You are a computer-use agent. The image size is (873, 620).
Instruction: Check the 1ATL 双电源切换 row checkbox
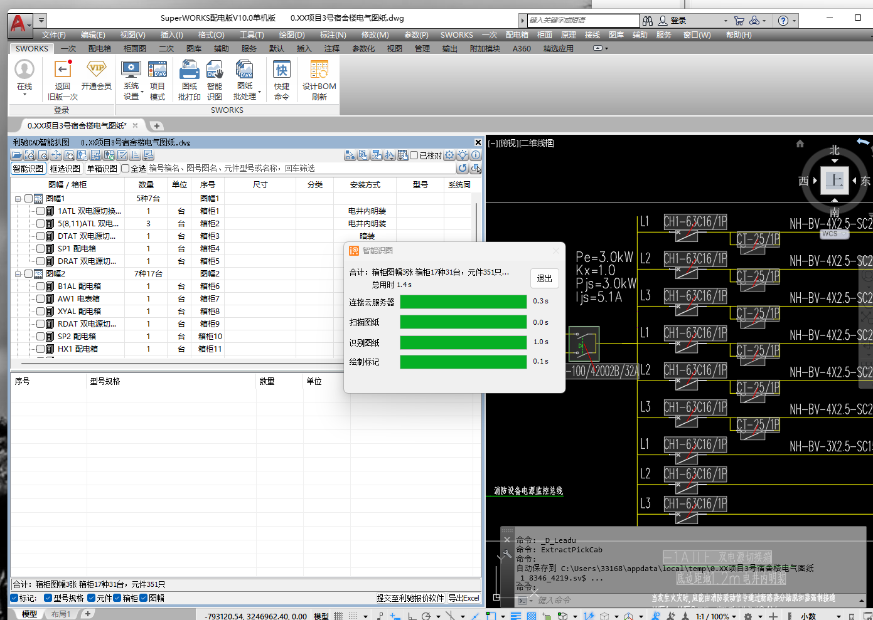pos(41,211)
